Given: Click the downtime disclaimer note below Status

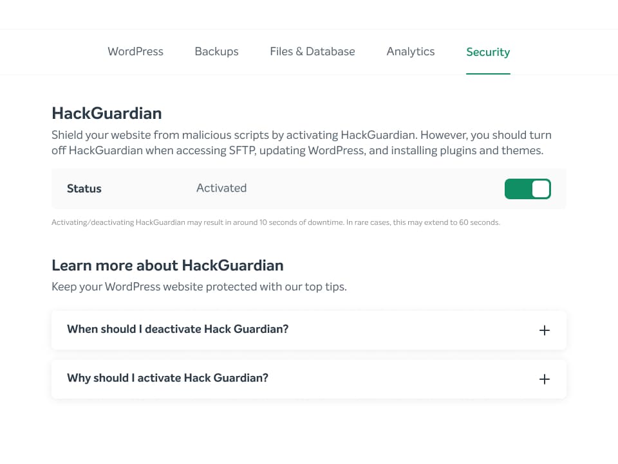Looking at the screenshot, I should click(x=276, y=222).
